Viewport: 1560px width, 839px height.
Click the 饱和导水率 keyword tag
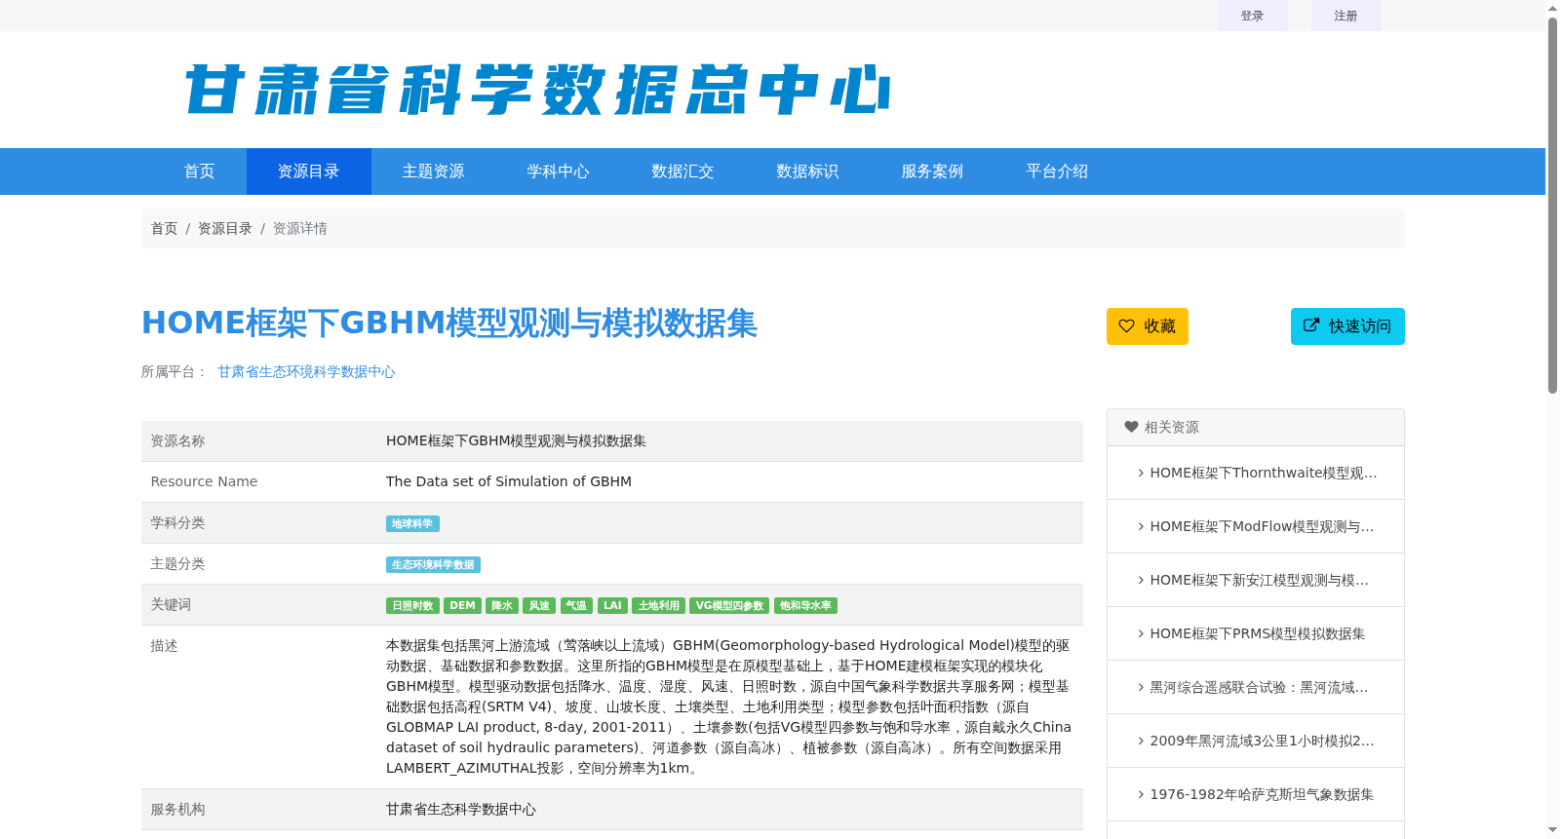[x=805, y=605]
